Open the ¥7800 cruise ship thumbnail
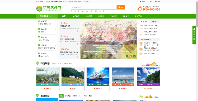Image resolution: width=198 pixels, height=101 pixels. click(98, 75)
